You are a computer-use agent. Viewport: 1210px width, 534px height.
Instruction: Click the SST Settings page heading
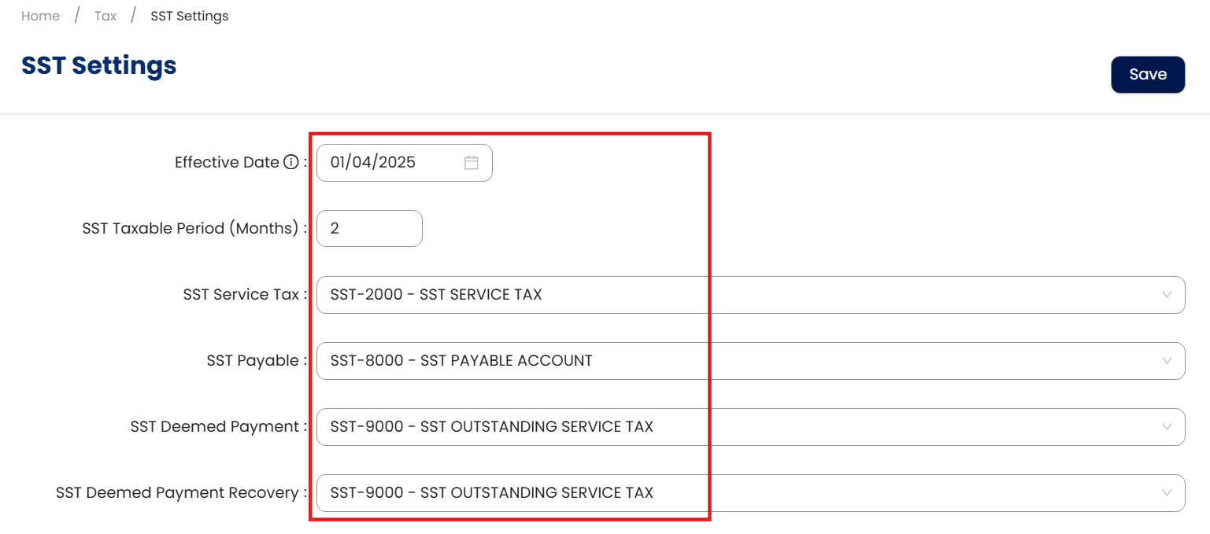[x=99, y=65]
